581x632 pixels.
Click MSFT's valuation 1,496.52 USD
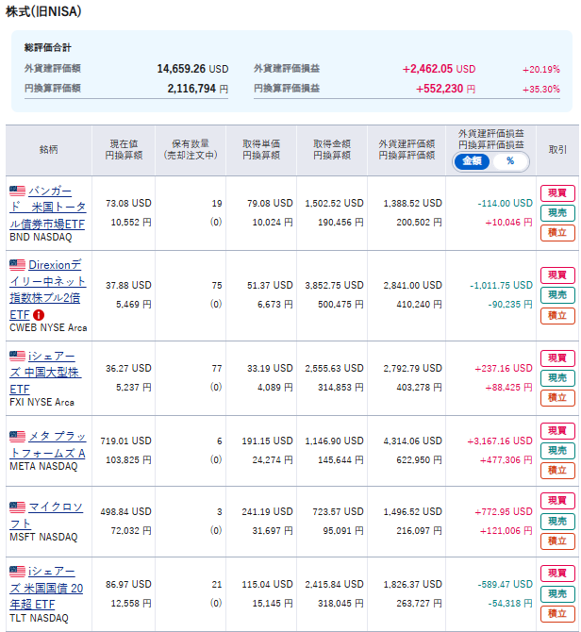412,511
